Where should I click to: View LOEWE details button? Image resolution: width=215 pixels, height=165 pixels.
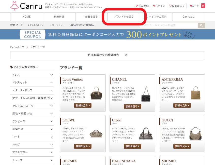[83, 146]
